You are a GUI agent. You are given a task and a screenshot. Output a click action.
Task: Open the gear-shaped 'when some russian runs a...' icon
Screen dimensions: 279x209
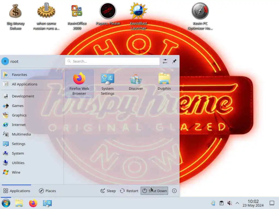(46, 16)
